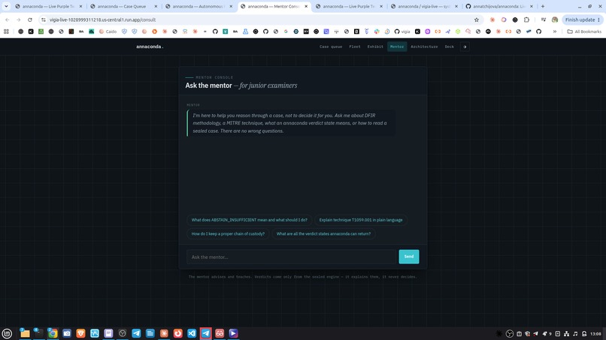The height and width of the screenshot is (340, 606).
Task: Open the Chrome three-dot menu
Action: (x=599, y=20)
